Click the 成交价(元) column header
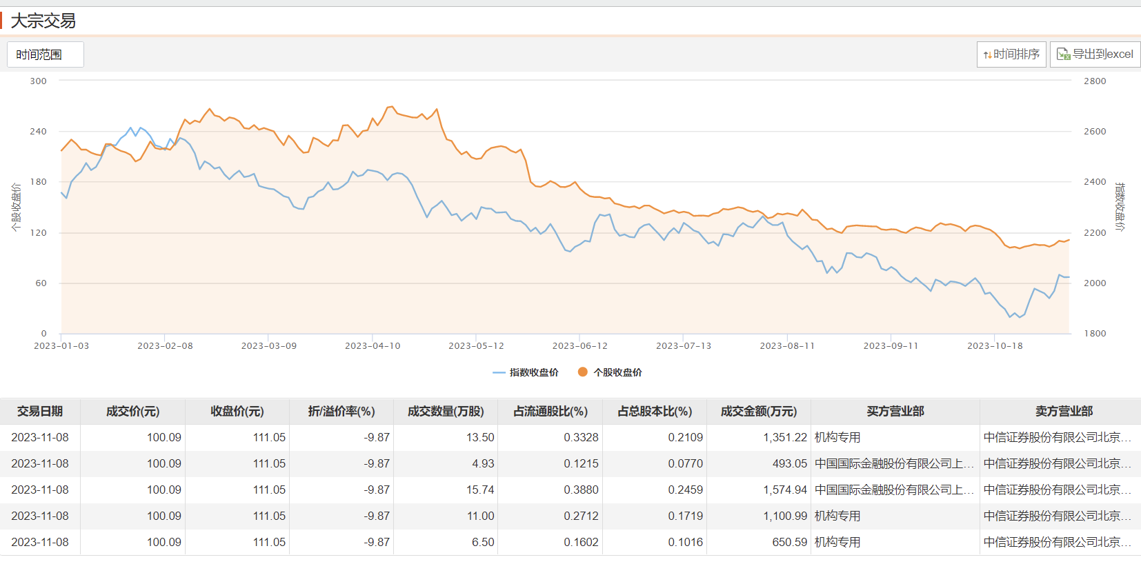Image resolution: width=1141 pixels, height=564 pixels. [x=132, y=412]
